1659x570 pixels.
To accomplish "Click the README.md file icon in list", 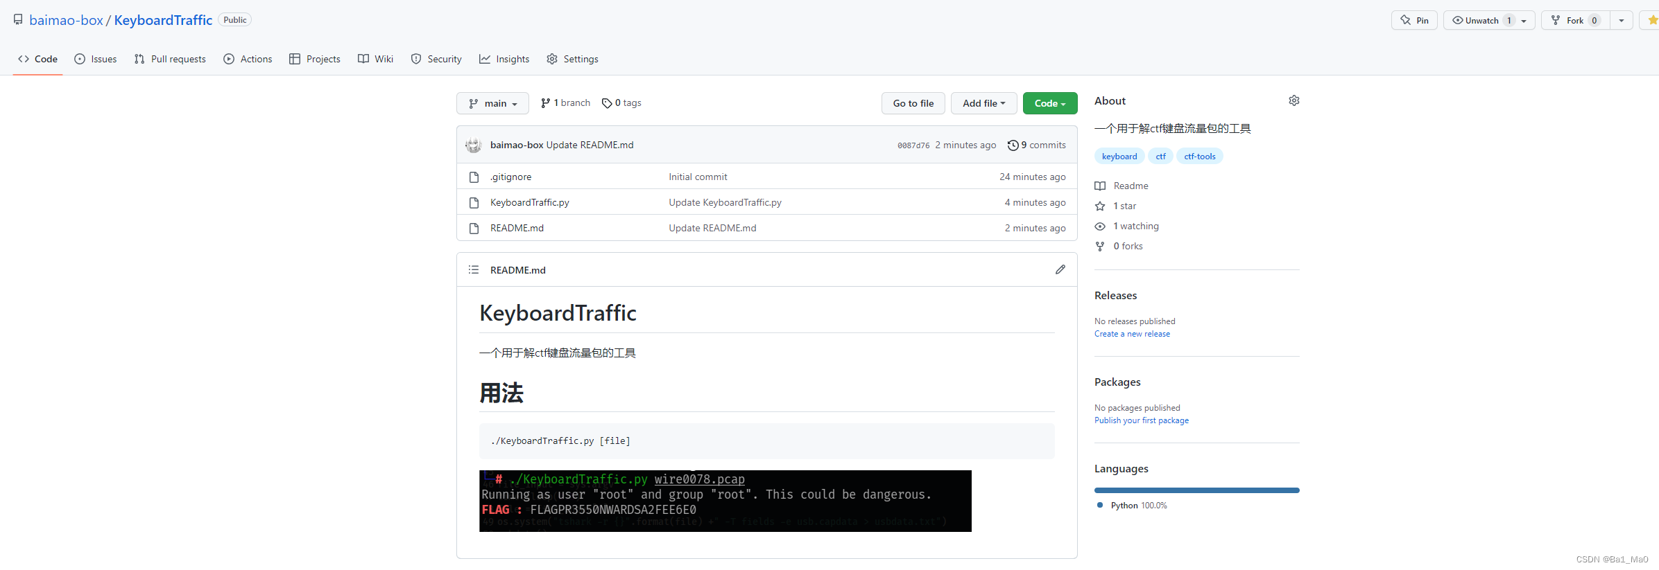I will tap(474, 228).
